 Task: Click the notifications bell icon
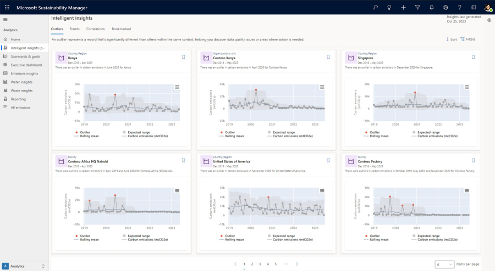click(x=432, y=7)
